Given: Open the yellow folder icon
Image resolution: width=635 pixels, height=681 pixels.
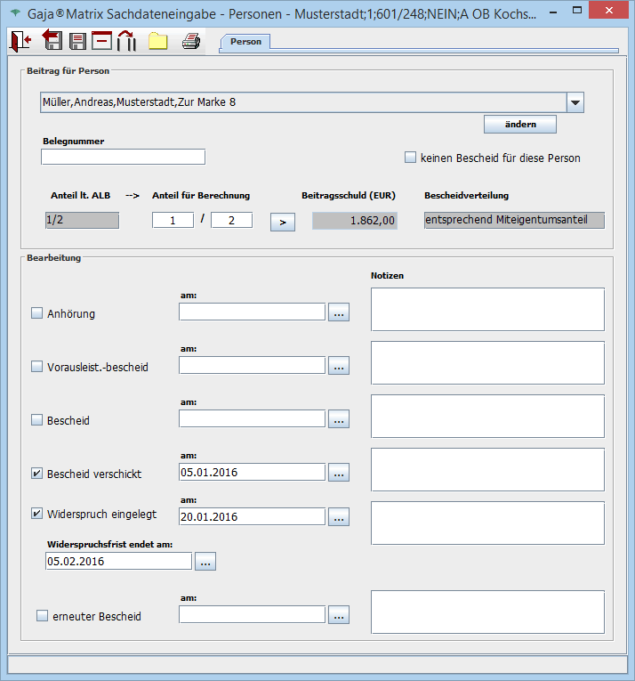Looking at the screenshot, I should 157,41.
